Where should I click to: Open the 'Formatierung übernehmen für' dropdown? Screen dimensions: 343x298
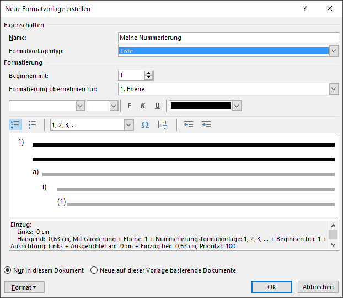click(334, 89)
